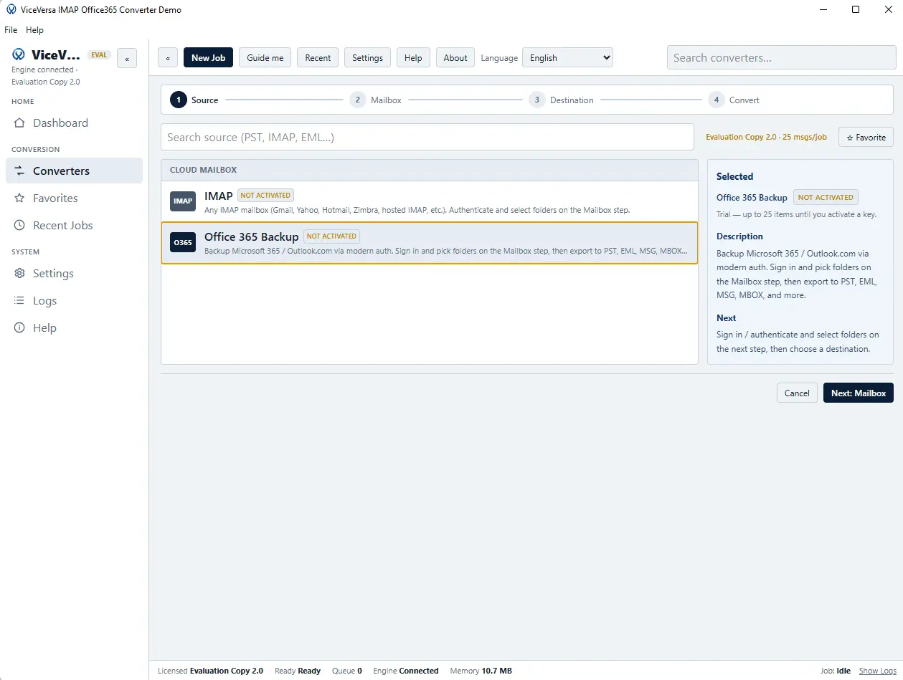
Task: Click the Converters arrows icon
Action: point(19,171)
